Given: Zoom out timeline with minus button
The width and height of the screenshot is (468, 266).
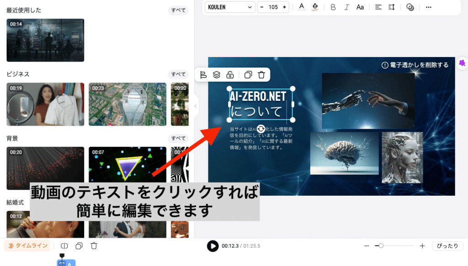Looking at the screenshot, I should point(367,246).
